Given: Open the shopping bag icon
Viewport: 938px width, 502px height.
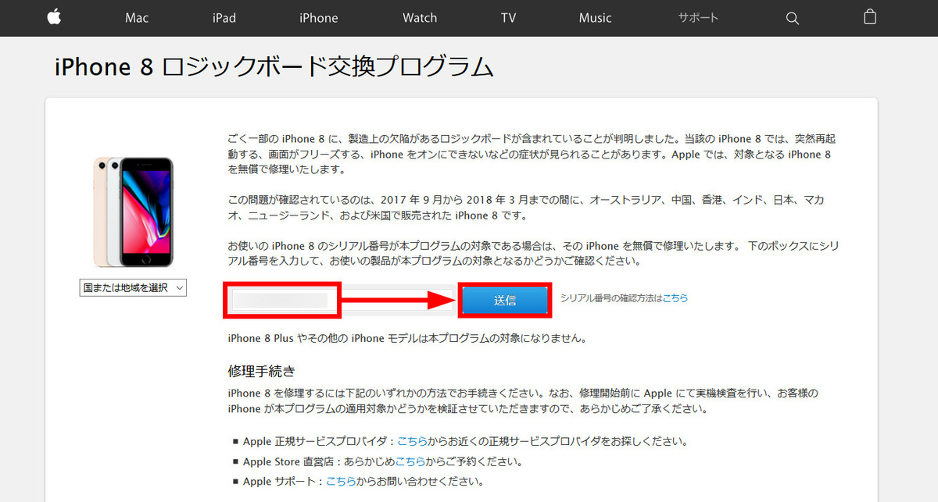Looking at the screenshot, I should click(x=870, y=17).
